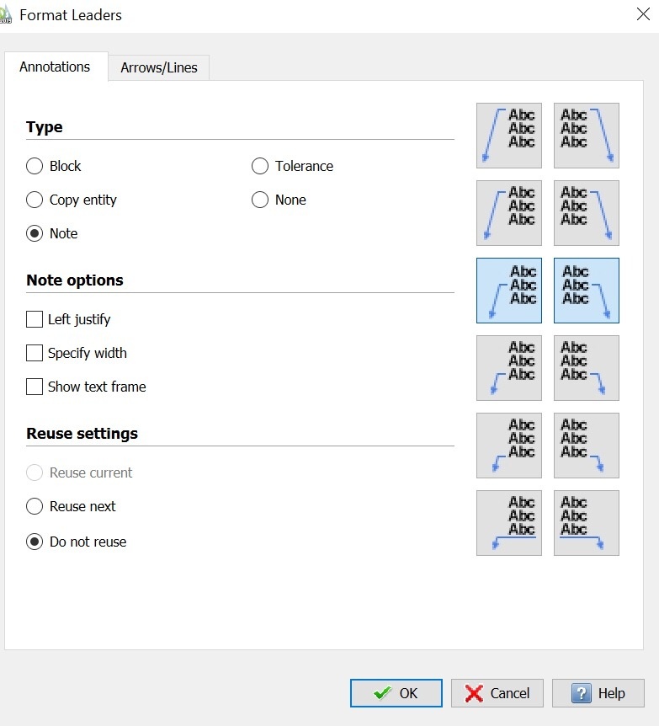Click the highlighted right-pointing leader style icon
This screenshot has width=659, height=726.
pos(587,291)
